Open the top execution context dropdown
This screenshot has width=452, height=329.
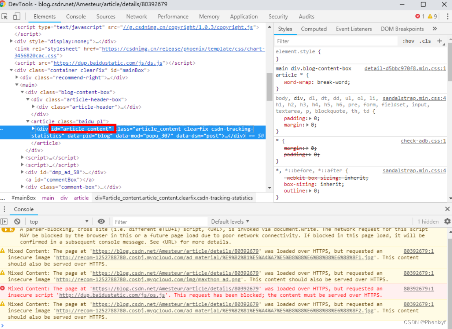click(59, 222)
